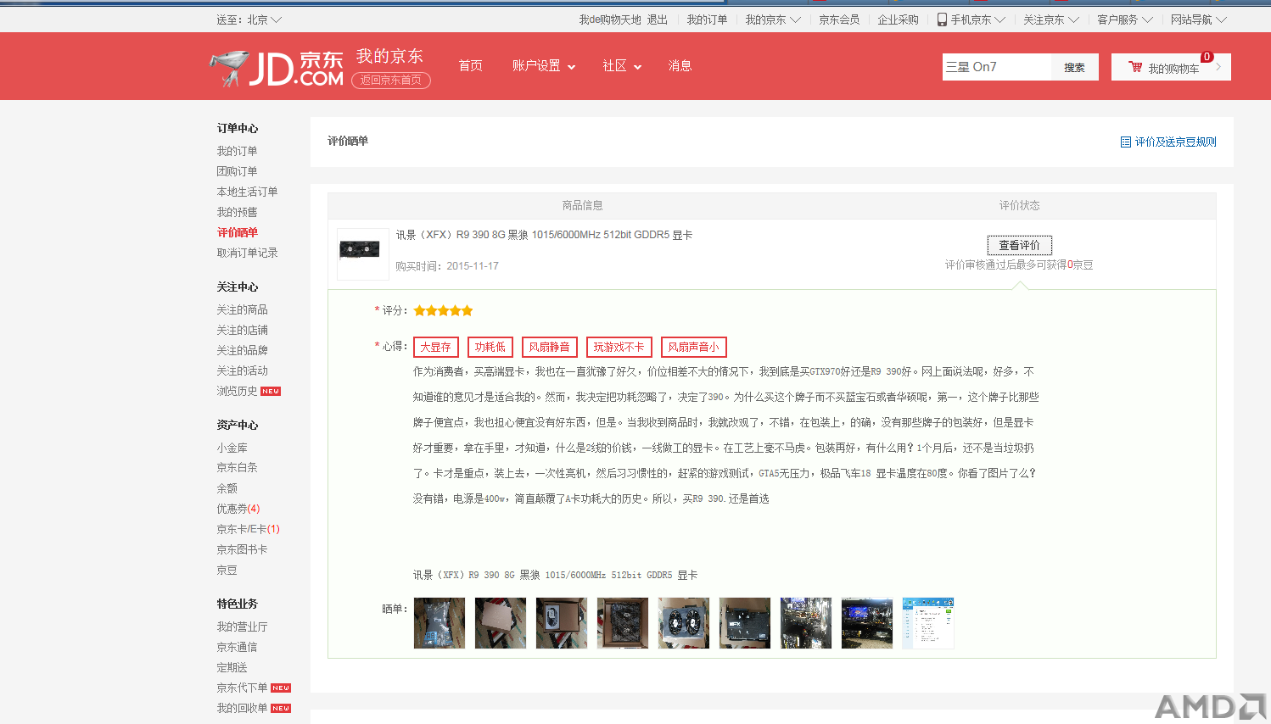Open the second review photo thumbnail
The height and width of the screenshot is (724, 1271).
click(x=501, y=623)
